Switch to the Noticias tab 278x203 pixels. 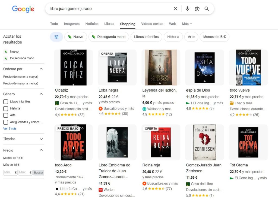92,24
